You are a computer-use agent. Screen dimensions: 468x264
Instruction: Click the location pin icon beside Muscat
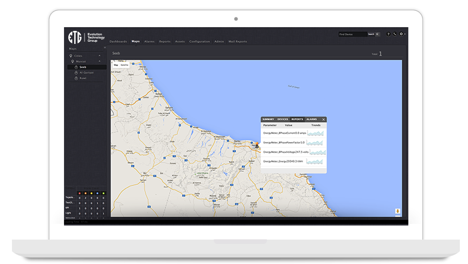(73, 61)
